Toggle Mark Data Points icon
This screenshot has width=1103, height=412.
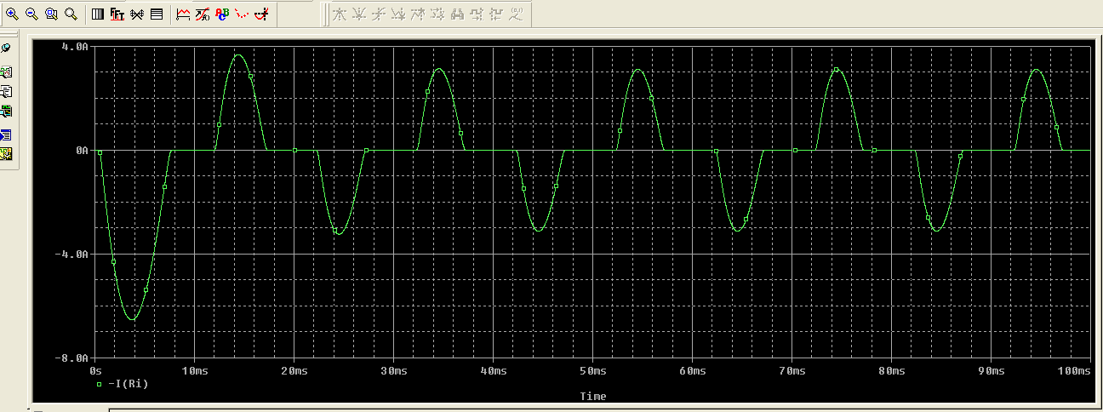243,14
